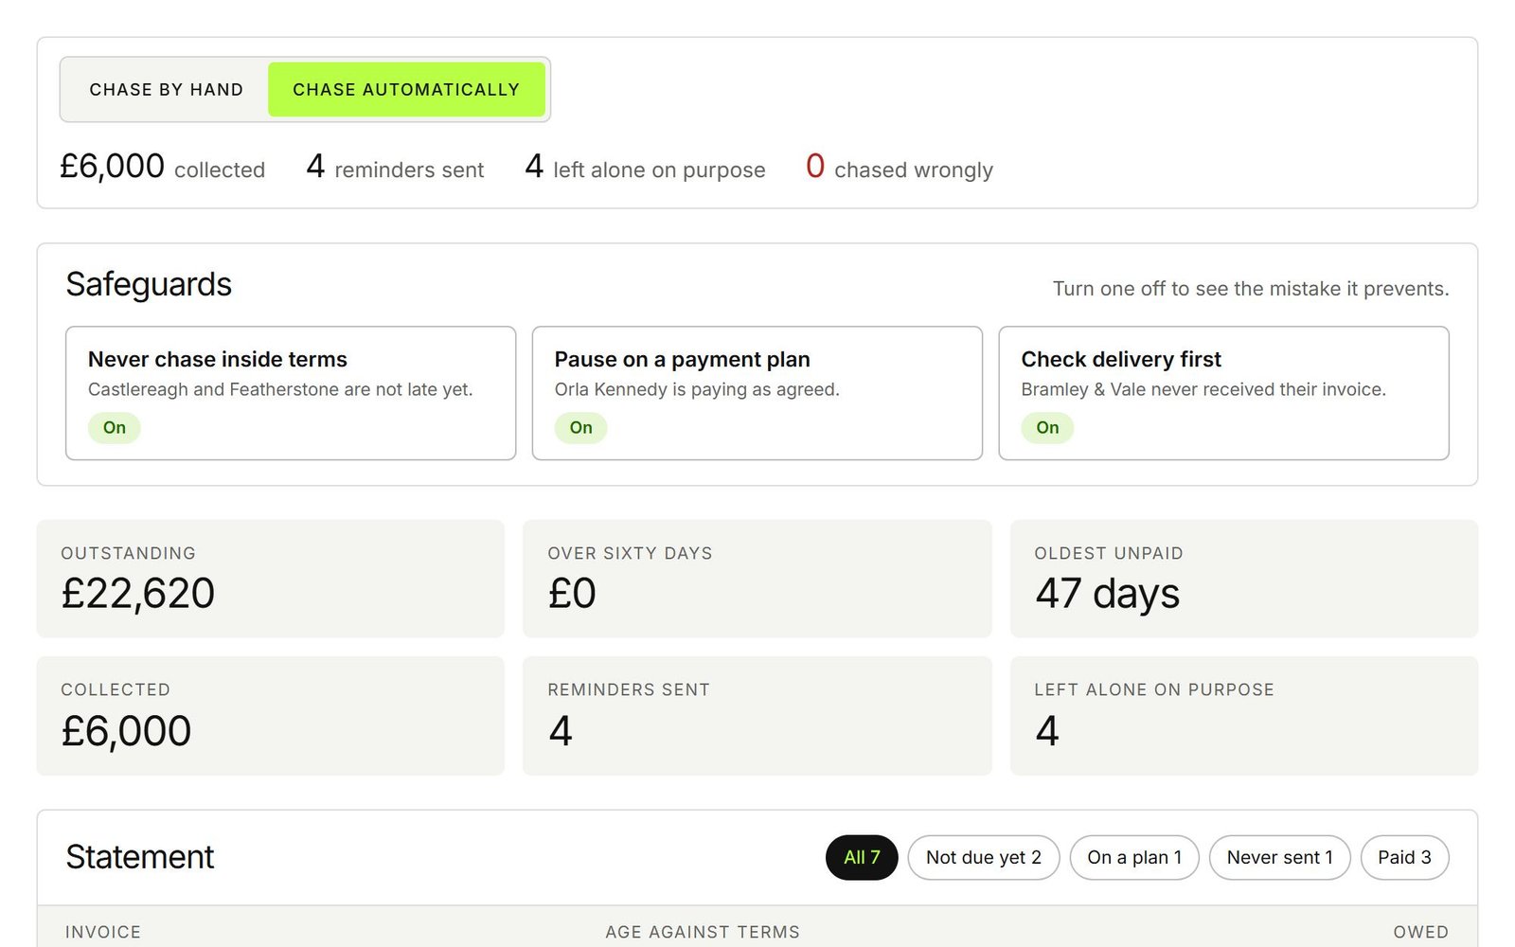Switch to Chase by hand mode
This screenshot has width=1515, height=947.
[x=166, y=89]
